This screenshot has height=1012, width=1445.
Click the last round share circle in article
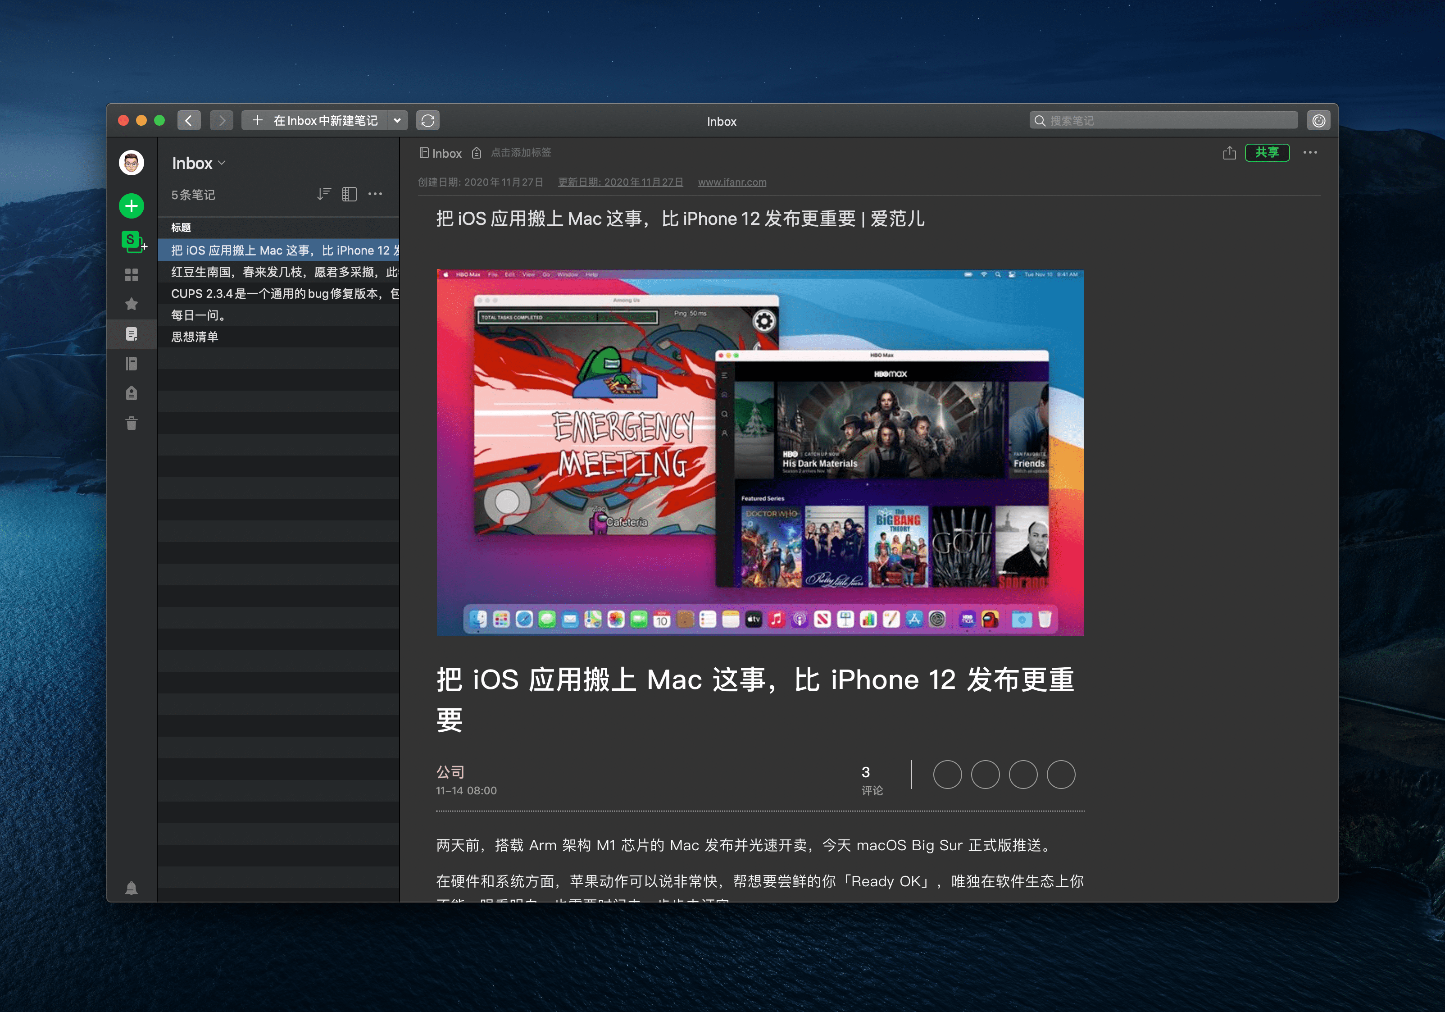coord(1061,775)
